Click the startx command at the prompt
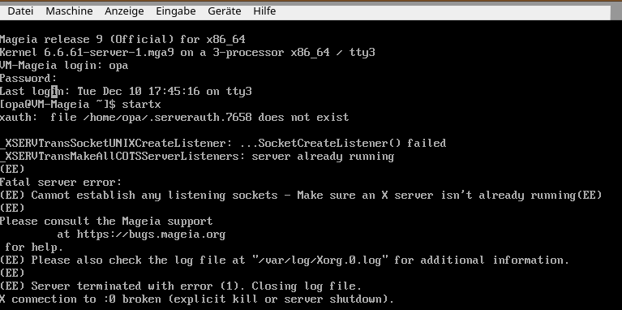This screenshot has width=622, height=310. click(x=141, y=105)
